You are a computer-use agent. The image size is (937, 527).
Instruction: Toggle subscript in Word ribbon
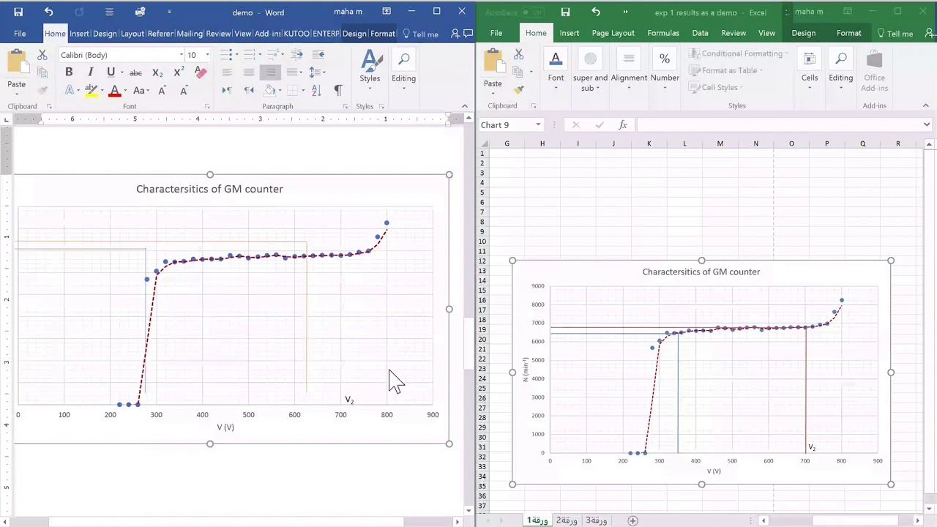[x=157, y=72]
